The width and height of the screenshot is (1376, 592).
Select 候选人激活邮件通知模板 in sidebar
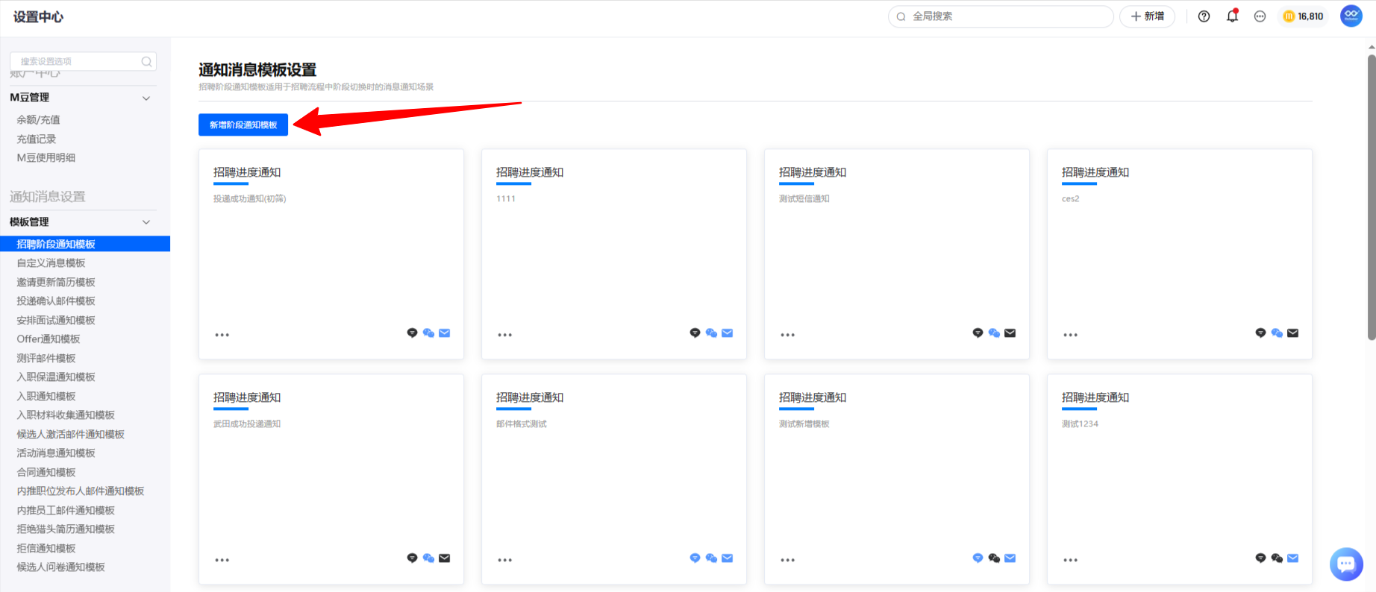[71, 435]
